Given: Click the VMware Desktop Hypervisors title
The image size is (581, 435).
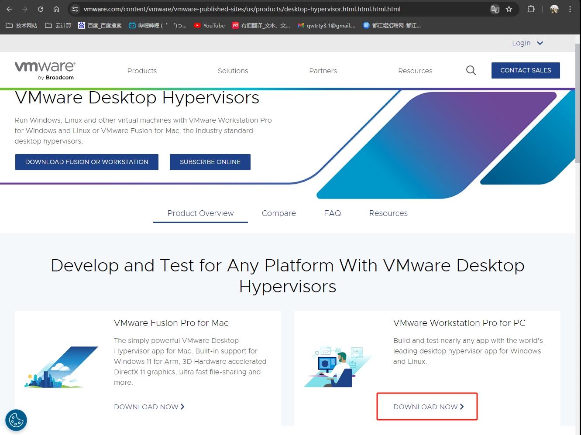Looking at the screenshot, I should (x=137, y=98).
